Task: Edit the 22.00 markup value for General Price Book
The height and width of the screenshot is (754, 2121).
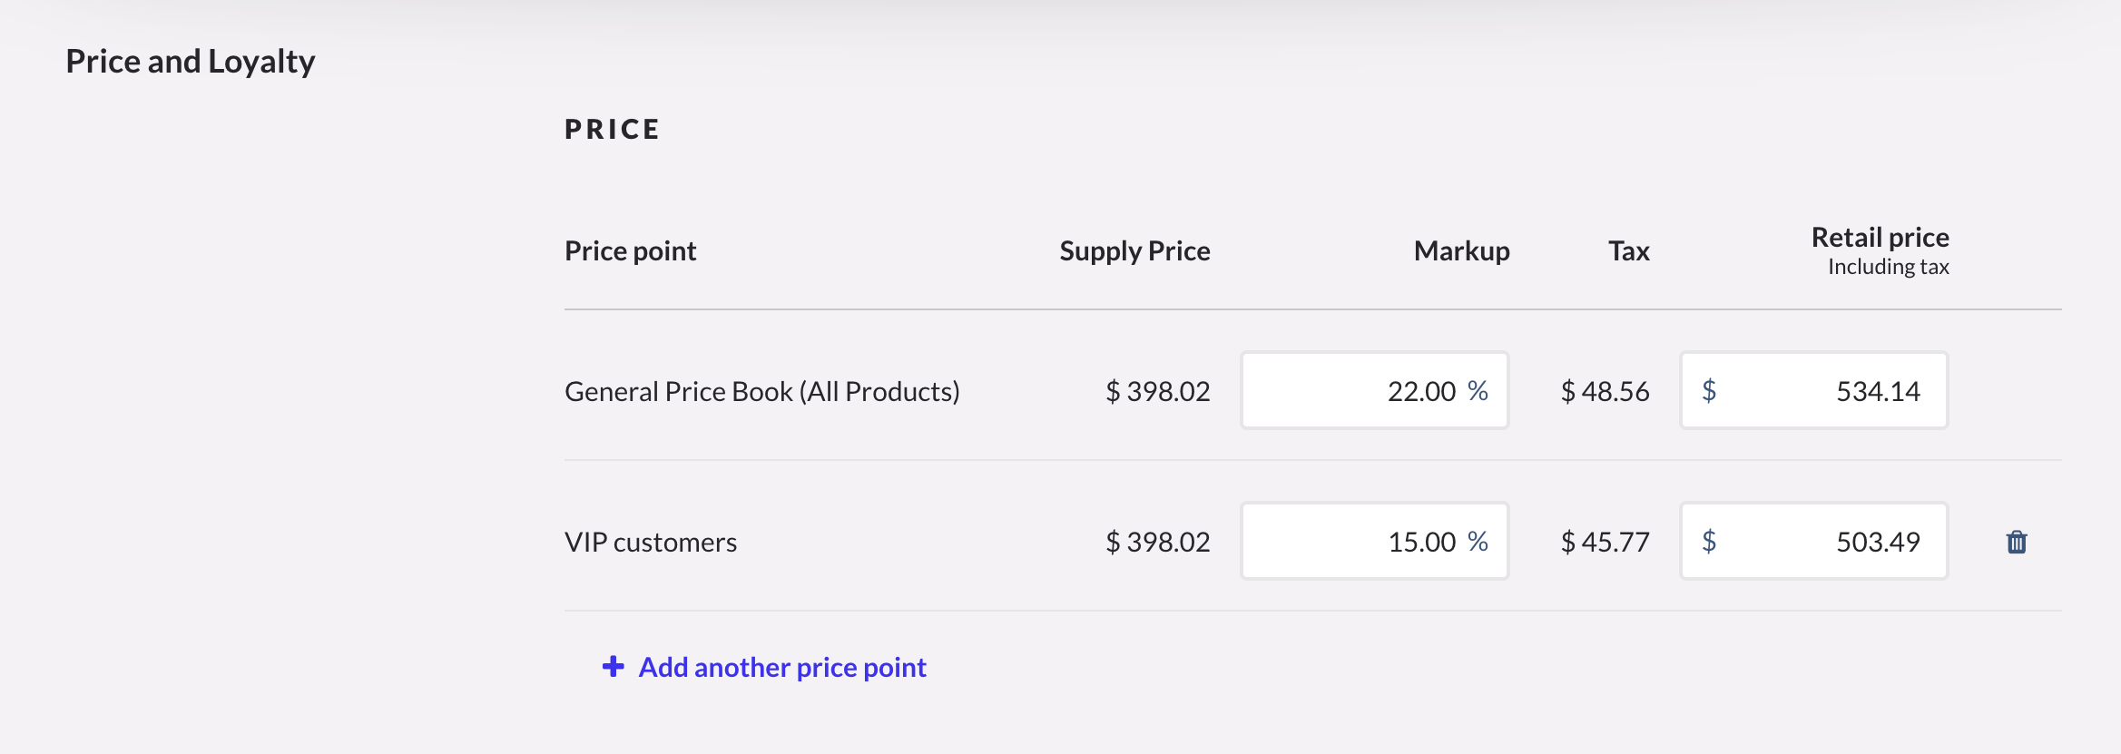Action: tap(1420, 391)
